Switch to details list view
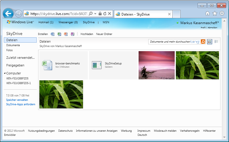Screen dimensions: 229x142 216,42
